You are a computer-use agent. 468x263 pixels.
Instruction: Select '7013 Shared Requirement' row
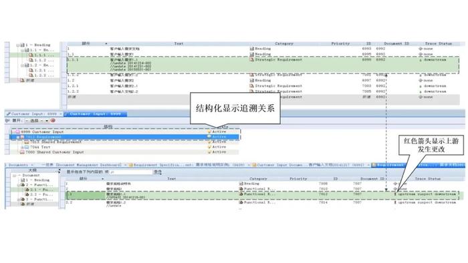point(125,142)
